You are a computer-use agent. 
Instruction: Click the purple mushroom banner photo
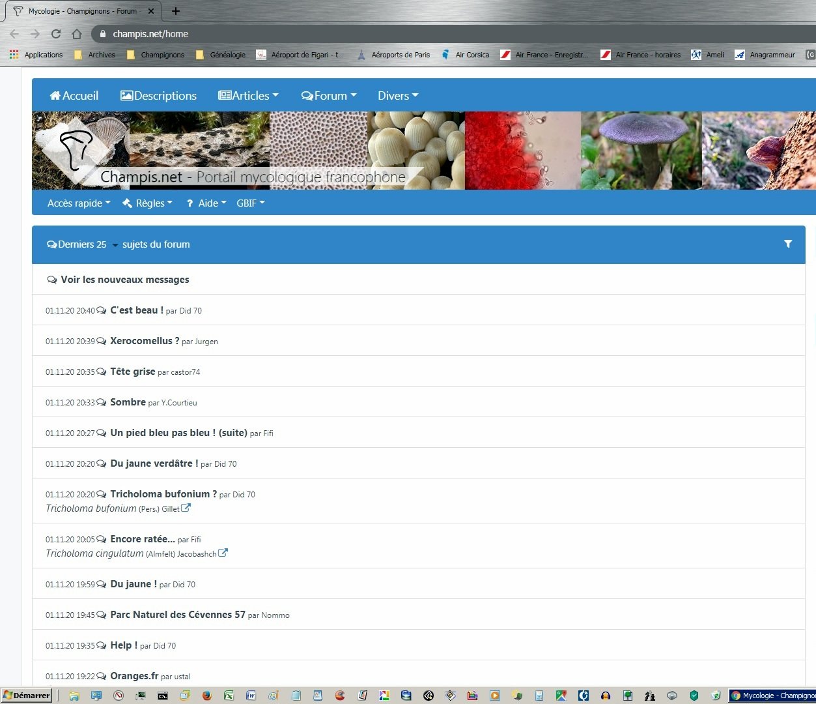(x=641, y=151)
